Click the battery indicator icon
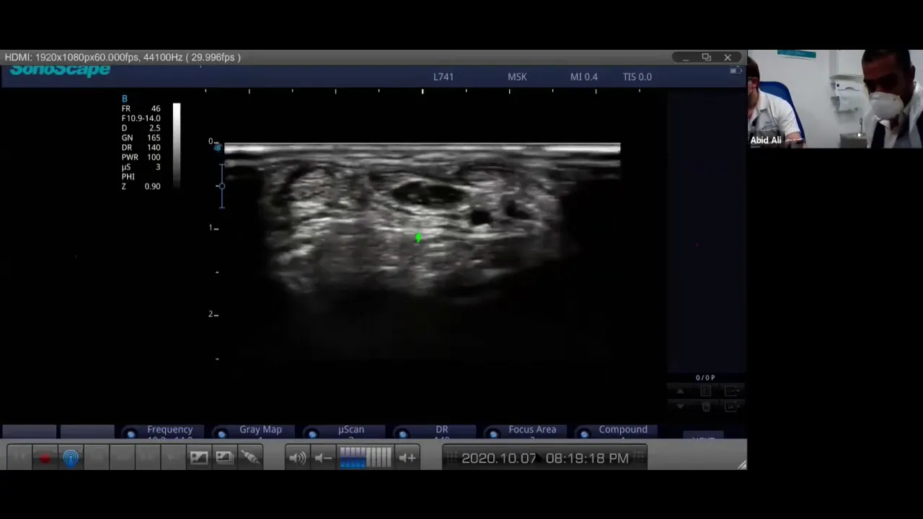Viewport: 923px width, 519px height. (x=736, y=70)
